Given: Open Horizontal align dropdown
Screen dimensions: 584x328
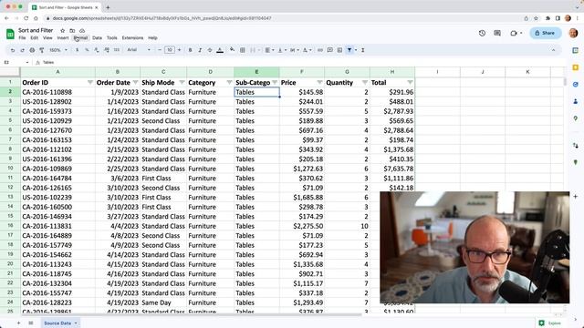Looking at the screenshot, I should [269, 50].
